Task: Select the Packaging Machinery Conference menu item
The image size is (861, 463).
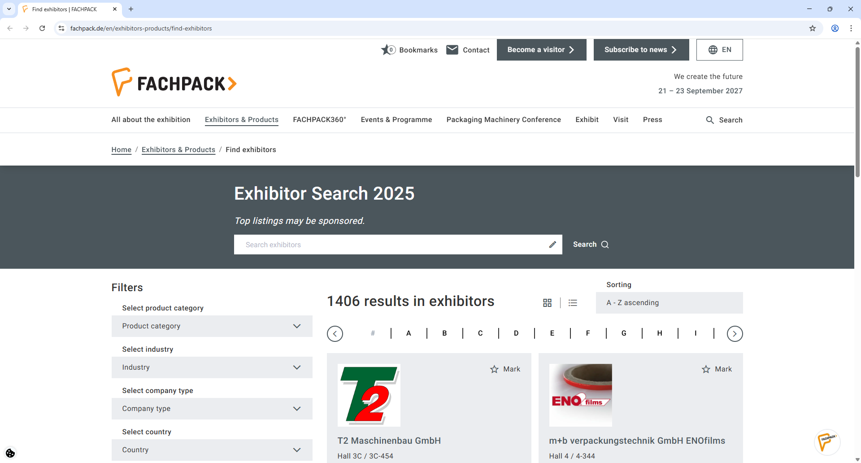Action: (503, 120)
